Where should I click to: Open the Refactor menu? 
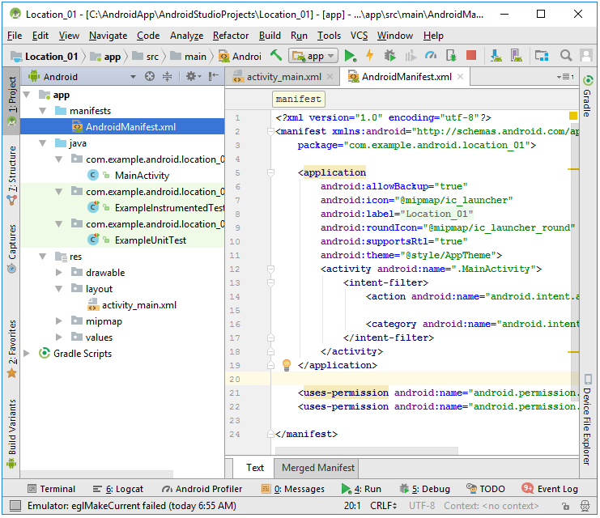(x=231, y=36)
